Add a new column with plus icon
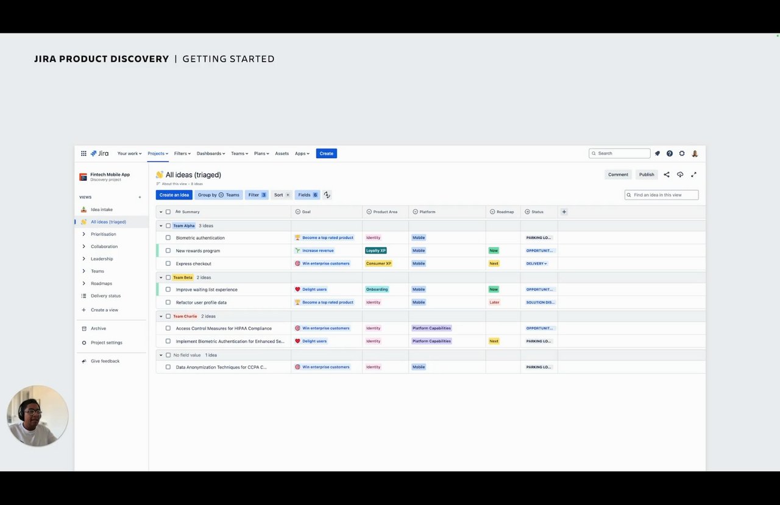Screen dimensions: 780x505 (564, 212)
